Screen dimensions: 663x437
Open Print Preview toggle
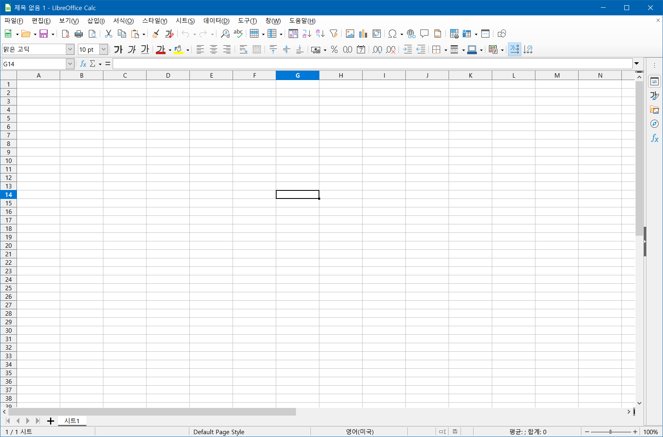(x=92, y=34)
